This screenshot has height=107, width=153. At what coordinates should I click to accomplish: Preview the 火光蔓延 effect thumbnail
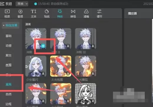click(x=86, y=66)
